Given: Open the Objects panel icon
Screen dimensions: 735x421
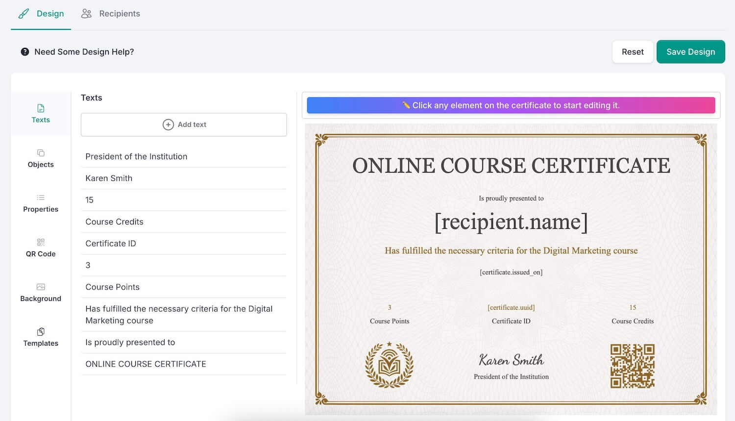Looking at the screenshot, I should pyautogui.click(x=41, y=153).
